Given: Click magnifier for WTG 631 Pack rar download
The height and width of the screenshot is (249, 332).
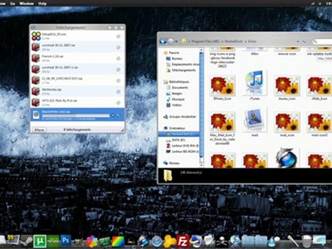Looking at the screenshot, I should click(118, 103).
